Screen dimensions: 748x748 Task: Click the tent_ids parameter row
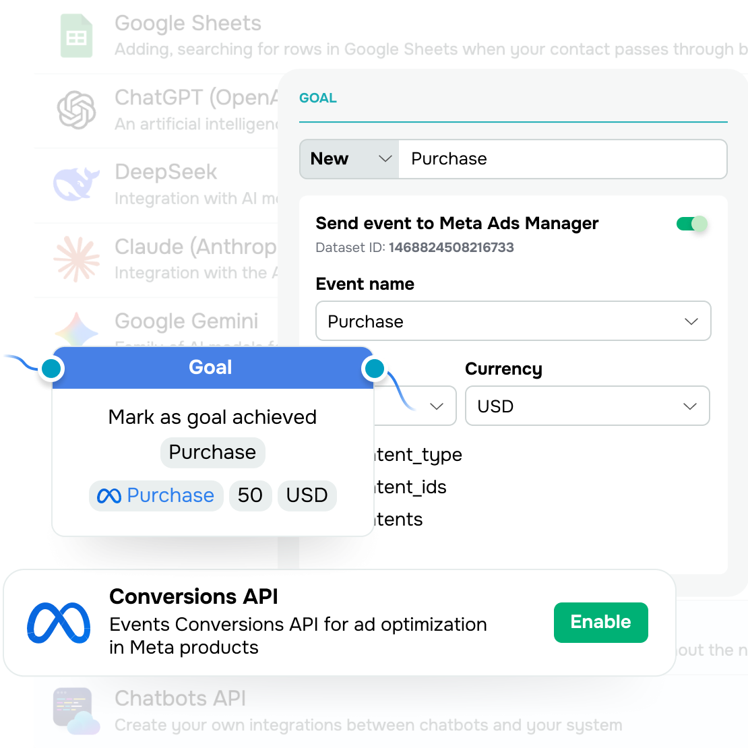(411, 487)
